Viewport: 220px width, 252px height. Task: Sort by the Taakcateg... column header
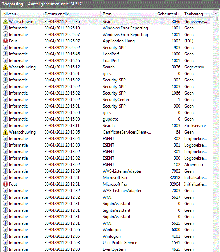click(196, 14)
